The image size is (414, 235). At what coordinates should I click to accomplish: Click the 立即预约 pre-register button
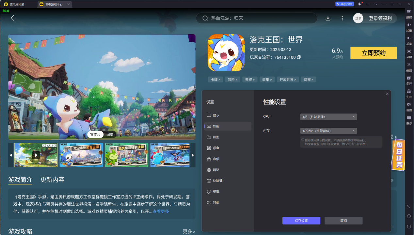coord(373,52)
